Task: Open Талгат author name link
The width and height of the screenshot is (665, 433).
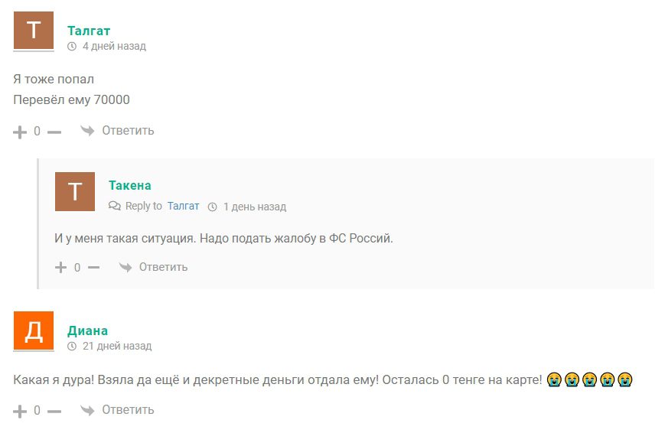Action: pyautogui.click(x=89, y=31)
